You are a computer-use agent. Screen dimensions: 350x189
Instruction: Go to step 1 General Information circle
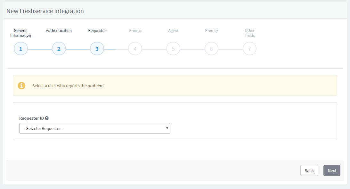(x=21, y=49)
